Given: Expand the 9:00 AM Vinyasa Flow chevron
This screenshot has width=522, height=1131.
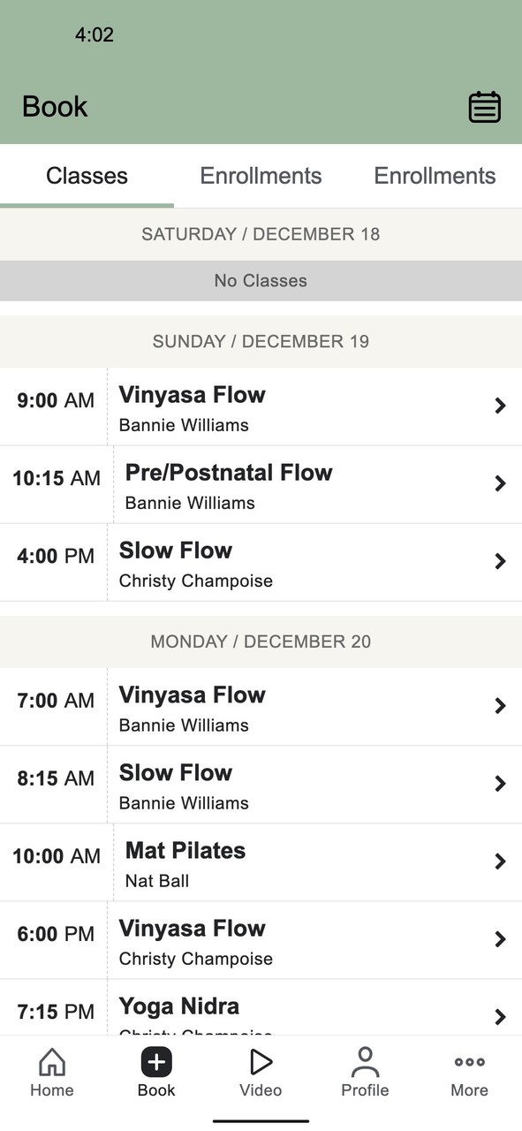Looking at the screenshot, I should pyautogui.click(x=501, y=406).
